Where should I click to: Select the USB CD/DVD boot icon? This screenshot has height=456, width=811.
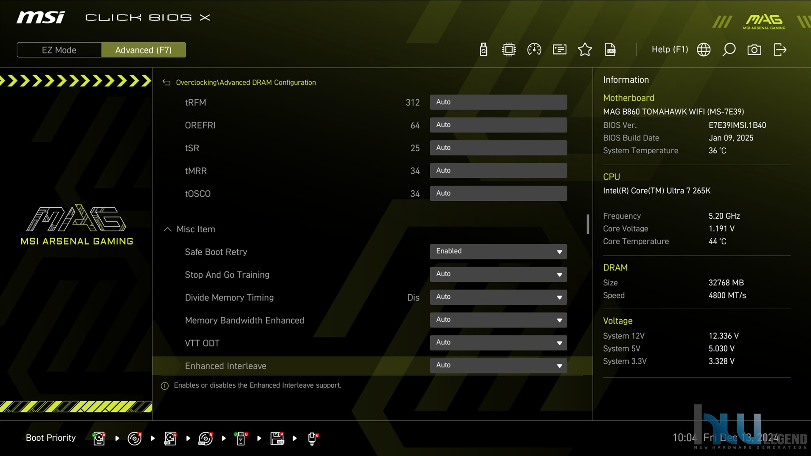pos(206,438)
